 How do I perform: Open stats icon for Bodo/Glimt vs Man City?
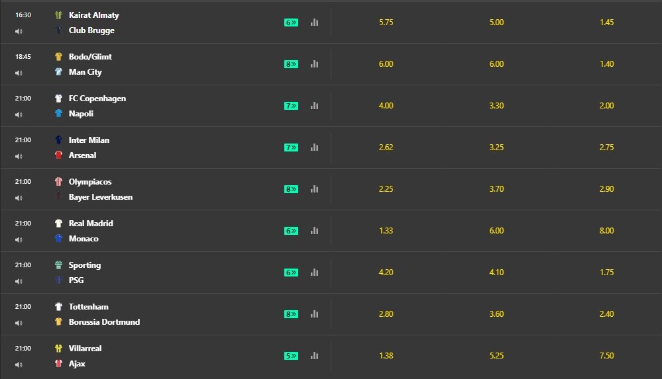(x=314, y=64)
